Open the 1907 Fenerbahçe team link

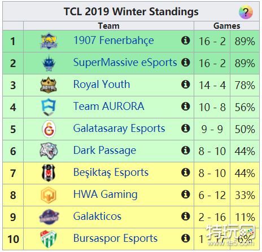tap(113, 41)
